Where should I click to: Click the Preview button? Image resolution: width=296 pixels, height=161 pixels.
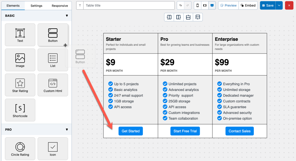(228, 6)
